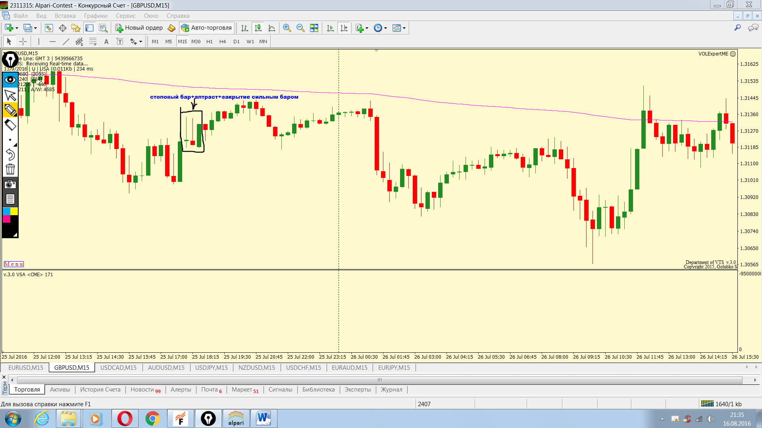762x428 pixels.
Task: Switch to the EURUSD,M15 chart tab
Action: (26, 368)
